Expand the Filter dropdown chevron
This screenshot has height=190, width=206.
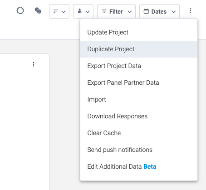[130, 12]
